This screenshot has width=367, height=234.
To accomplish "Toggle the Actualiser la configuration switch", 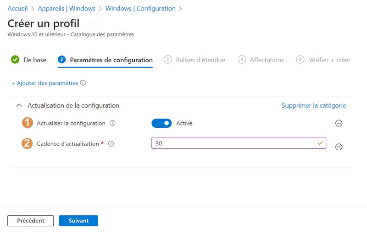I will pyautogui.click(x=161, y=123).
